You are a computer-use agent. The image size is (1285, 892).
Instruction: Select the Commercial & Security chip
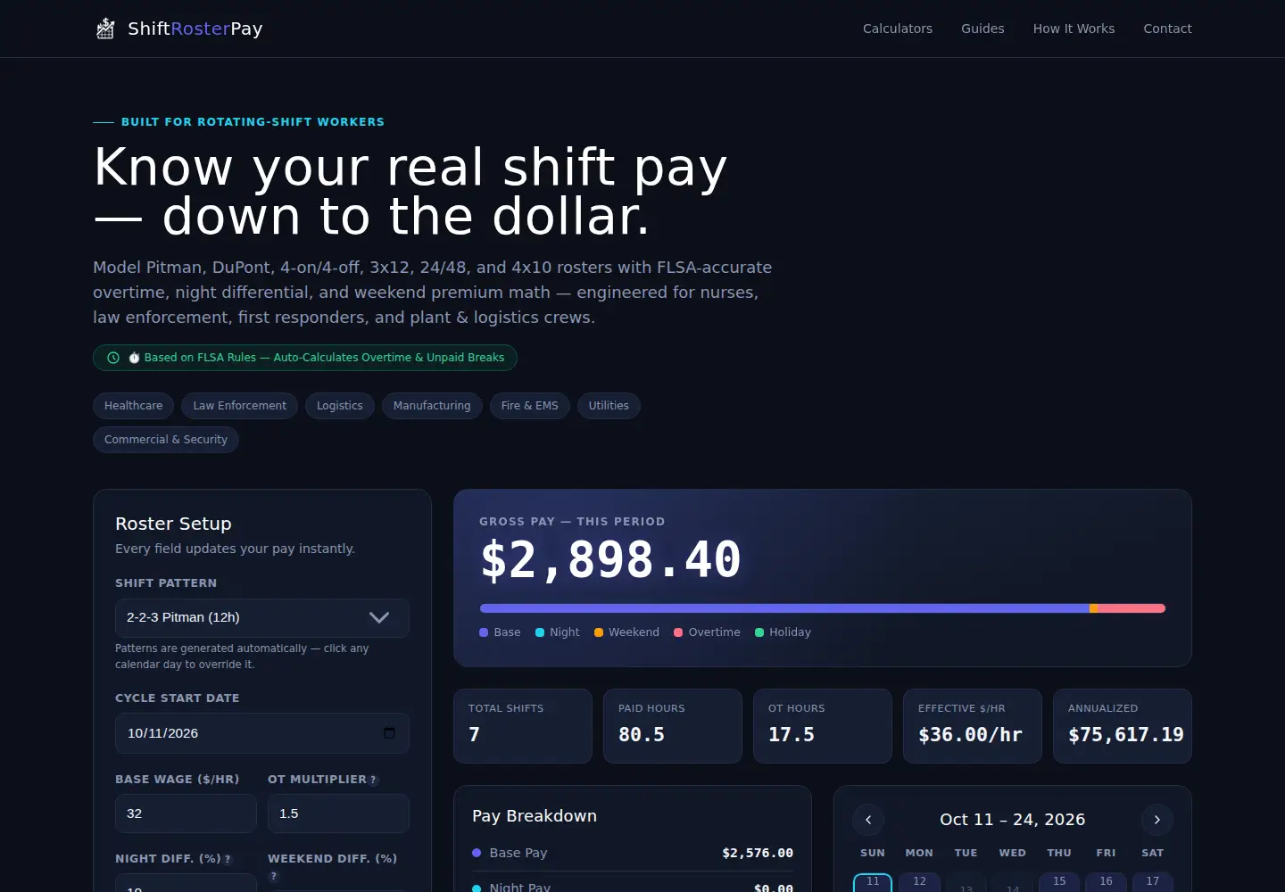(166, 440)
